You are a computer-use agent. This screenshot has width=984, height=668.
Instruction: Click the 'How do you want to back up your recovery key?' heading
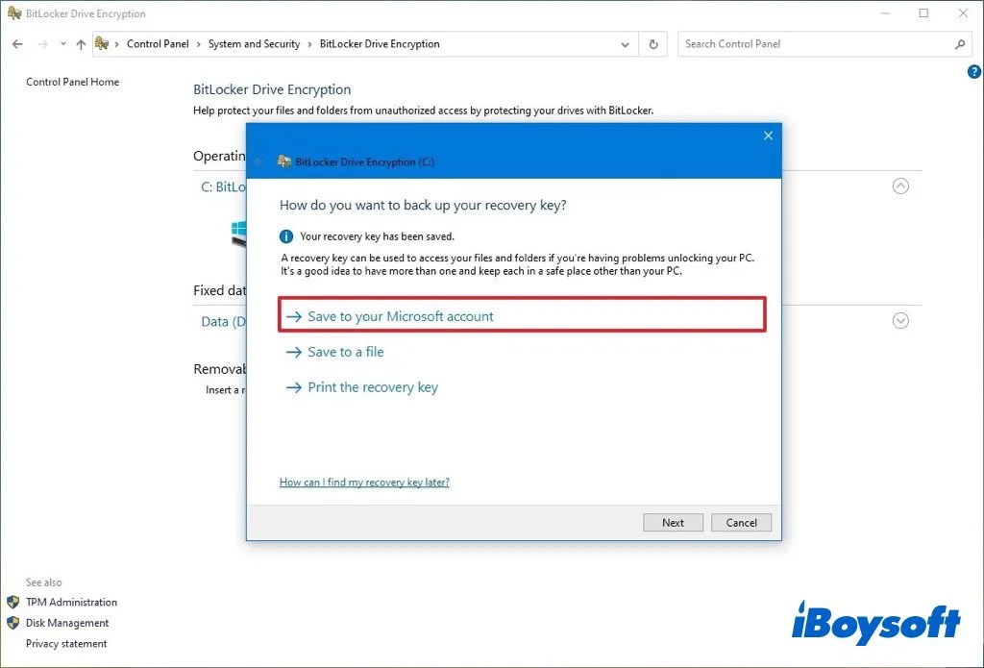[423, 206]
